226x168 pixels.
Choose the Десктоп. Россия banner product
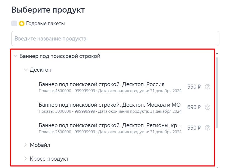click(102, 84)
